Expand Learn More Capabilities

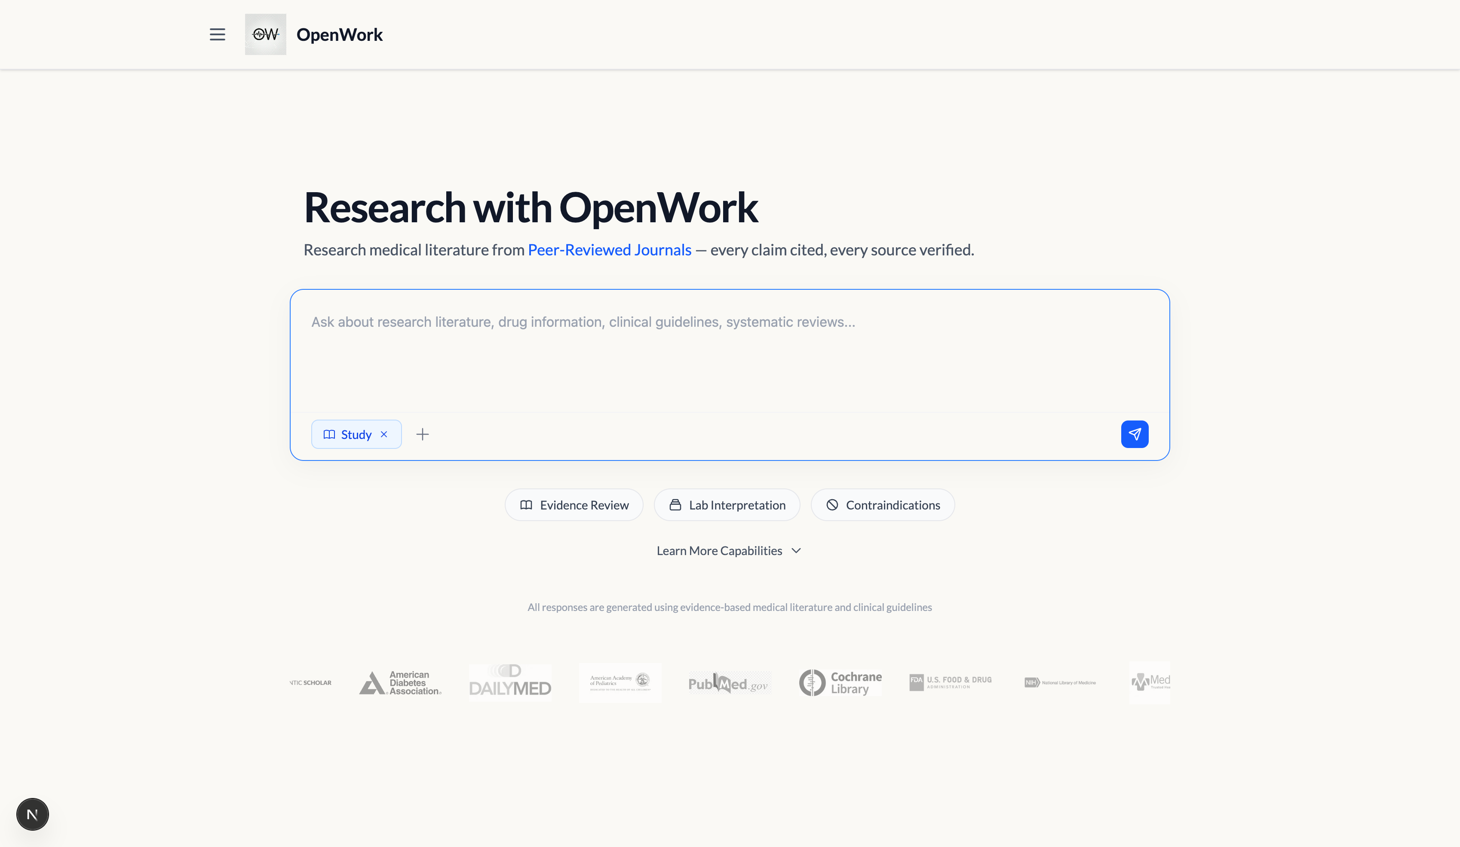(x=719, y=550)
